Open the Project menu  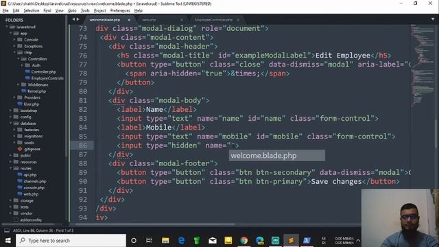(x=100, y=11)
